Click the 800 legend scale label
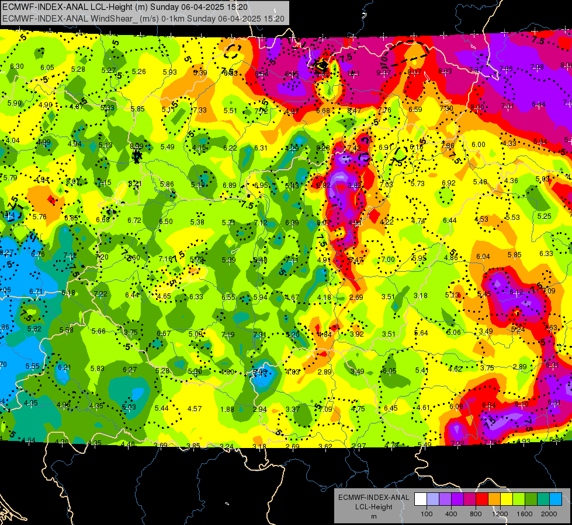Viewport: 572px width, 525px height. point(476,514)
